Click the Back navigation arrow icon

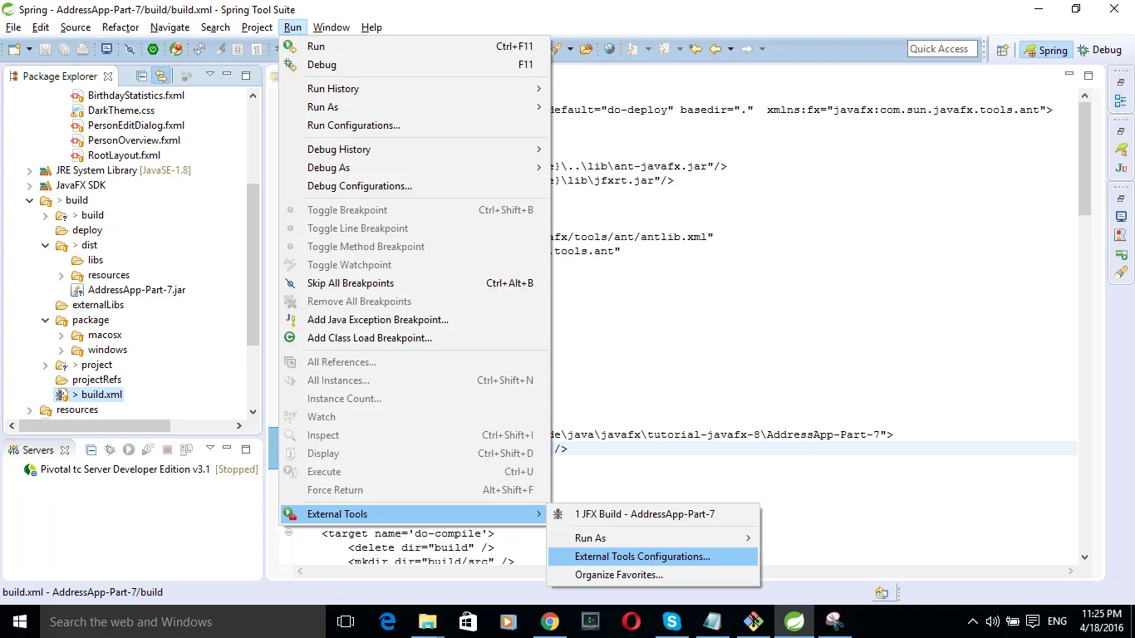[715, 49]
